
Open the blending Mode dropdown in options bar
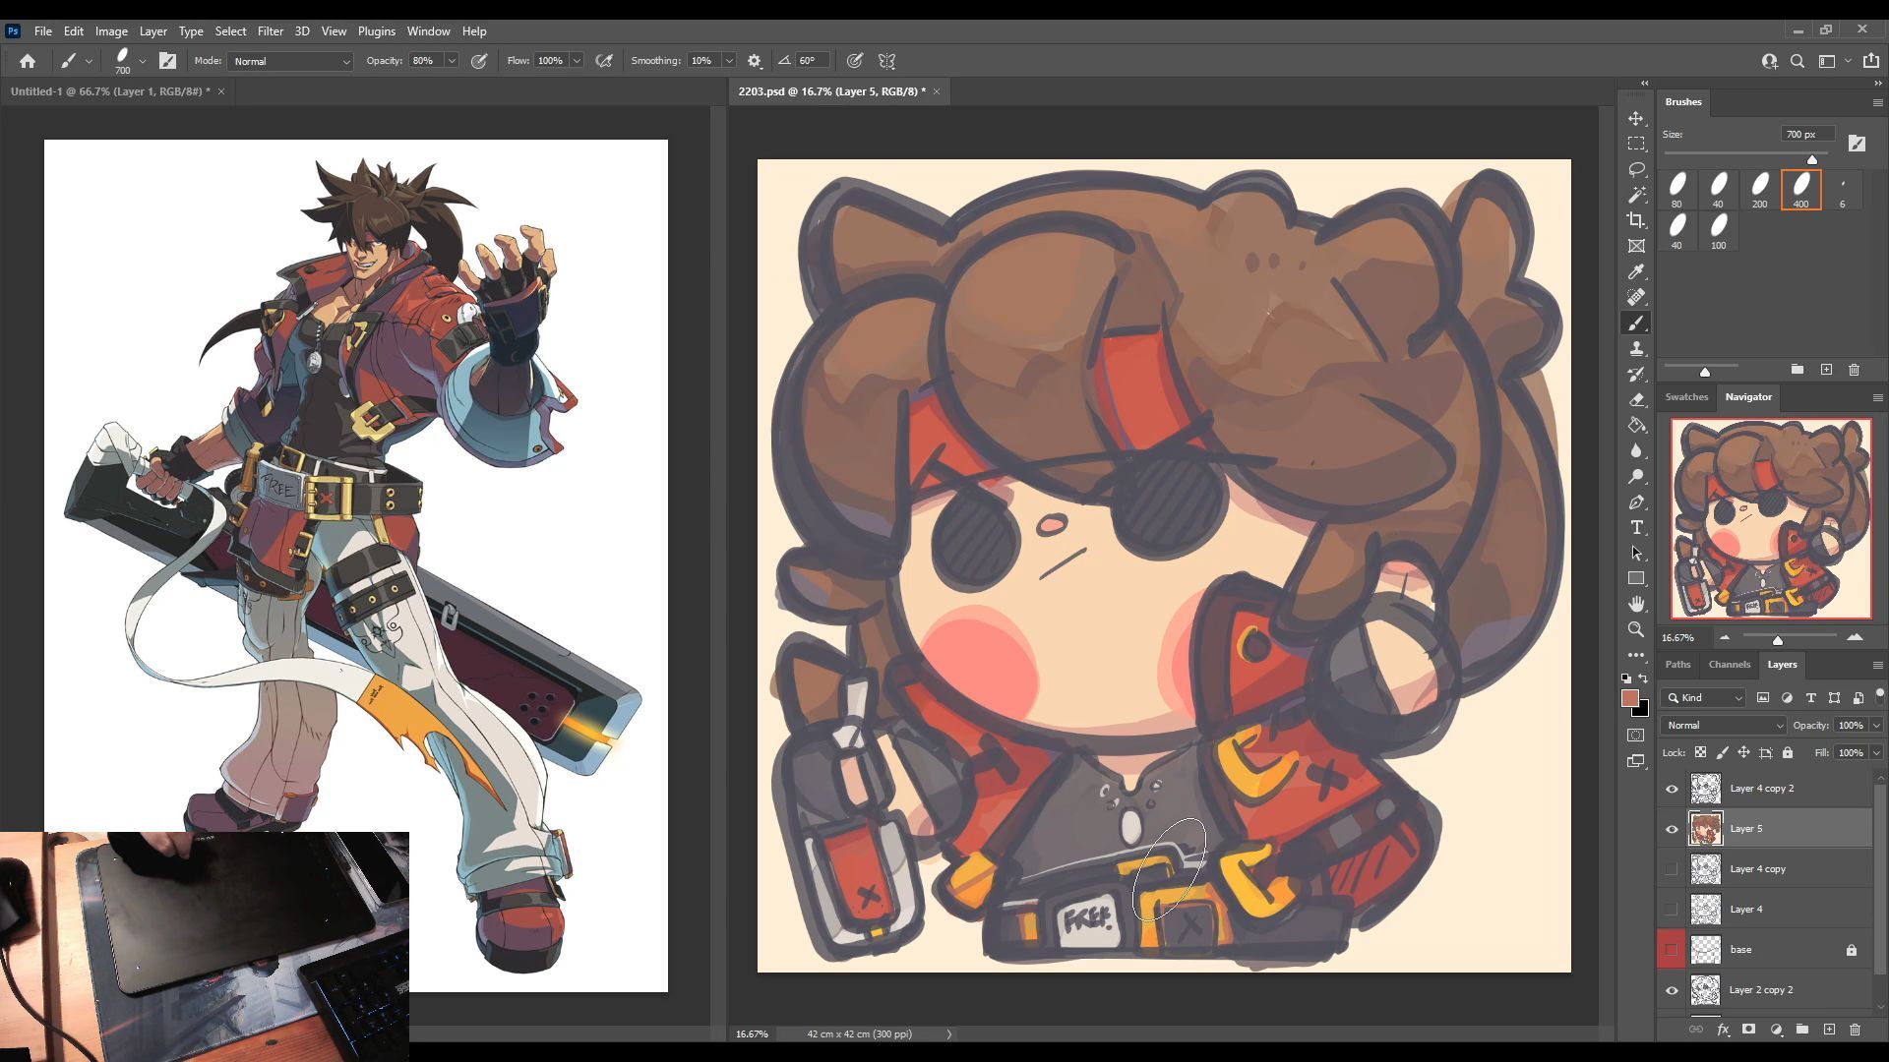coord(291,61)
